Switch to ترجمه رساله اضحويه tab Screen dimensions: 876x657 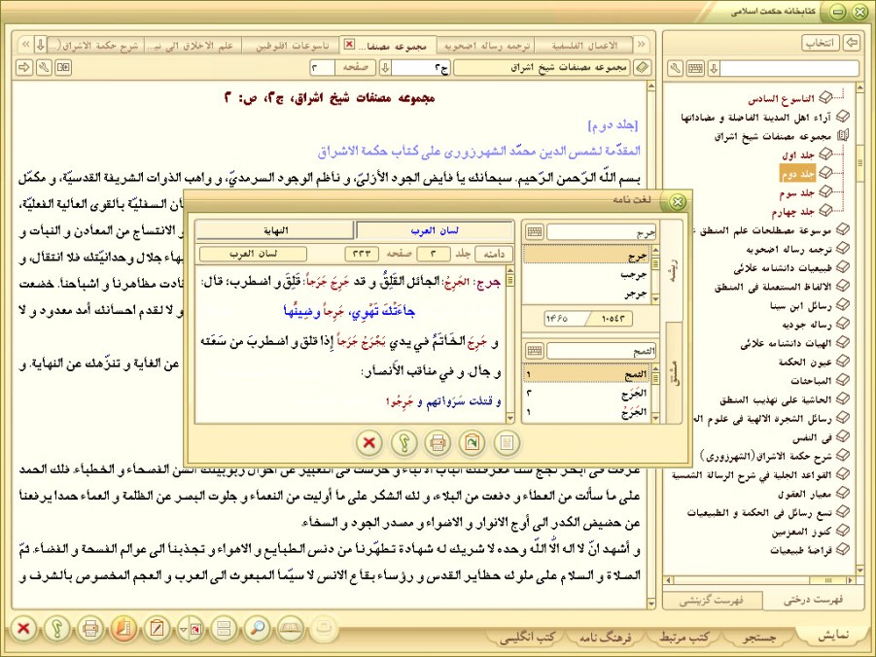486,46
